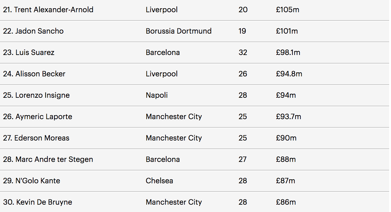Click the Alisson Becker entry

click(34, 74)
